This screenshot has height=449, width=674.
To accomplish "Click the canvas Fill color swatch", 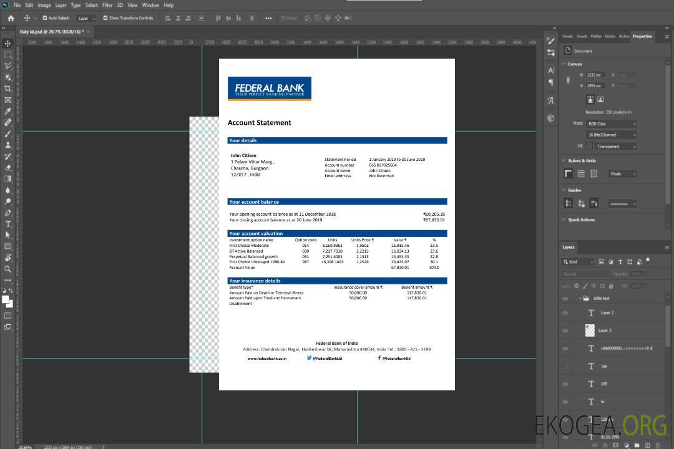I will [589, 146].
